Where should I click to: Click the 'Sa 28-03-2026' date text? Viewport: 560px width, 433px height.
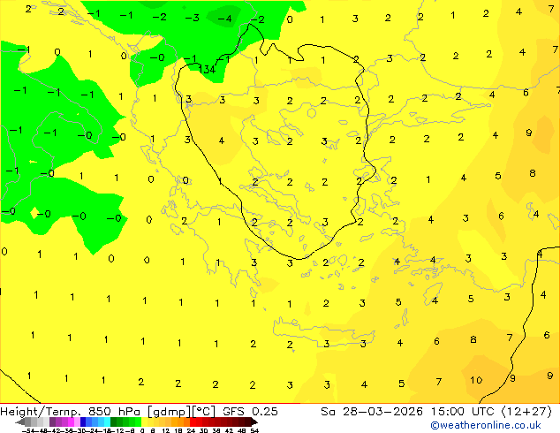pos(372,412)
